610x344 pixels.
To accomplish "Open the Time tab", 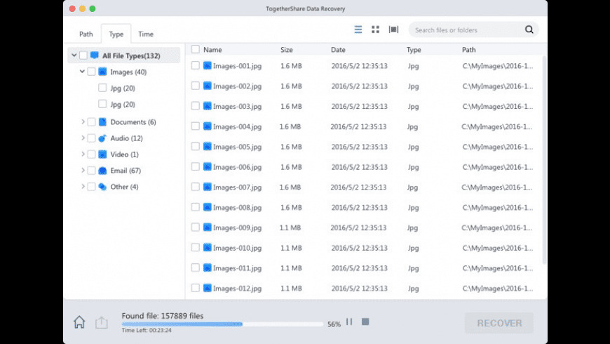I will (146, 34).
